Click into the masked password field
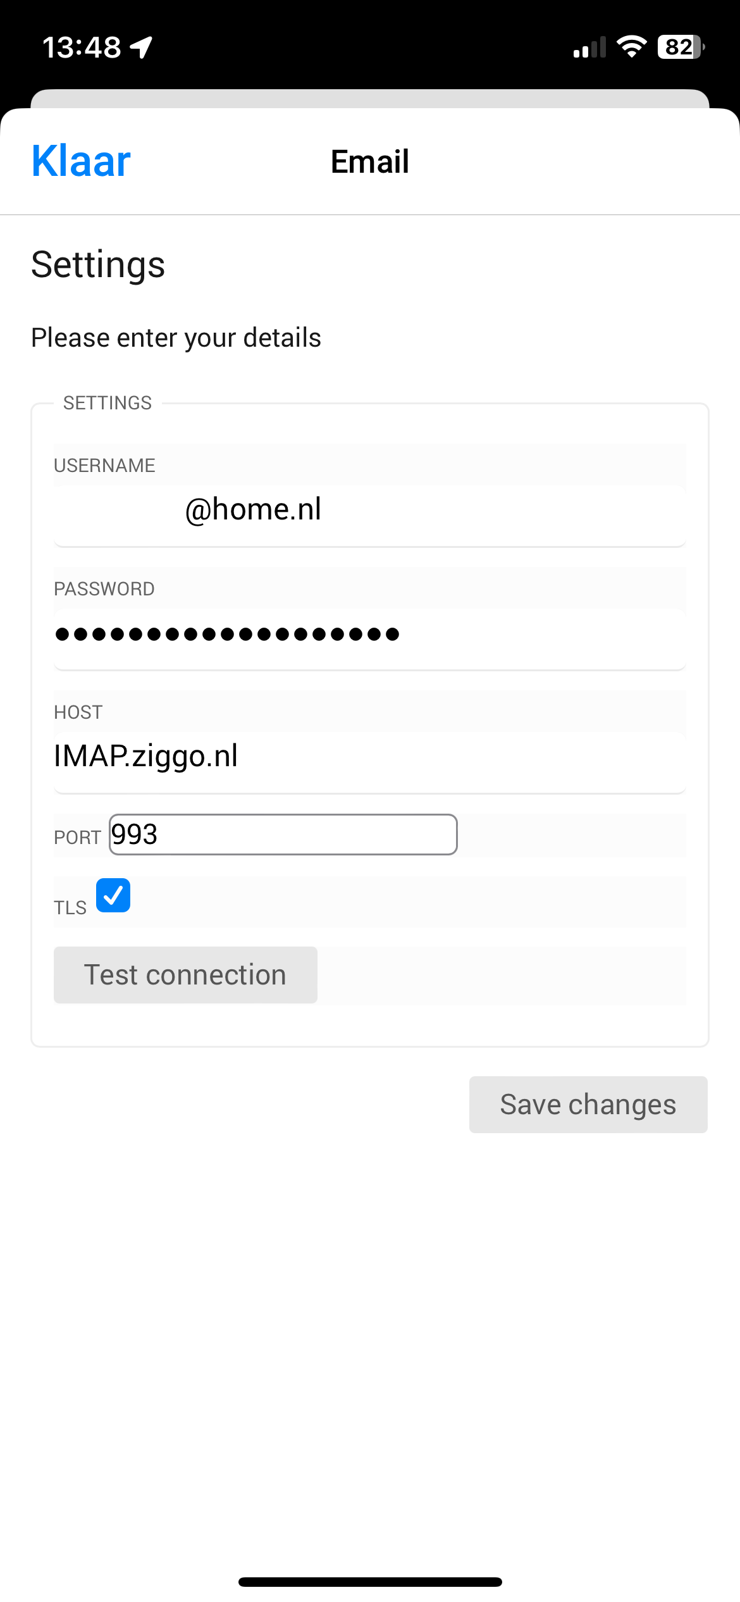Screen dimensions: 740x1602 (369, 634)
